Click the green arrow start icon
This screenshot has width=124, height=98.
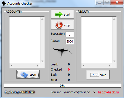tap(59, 15)
